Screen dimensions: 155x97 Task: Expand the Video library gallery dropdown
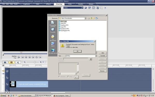82,8
